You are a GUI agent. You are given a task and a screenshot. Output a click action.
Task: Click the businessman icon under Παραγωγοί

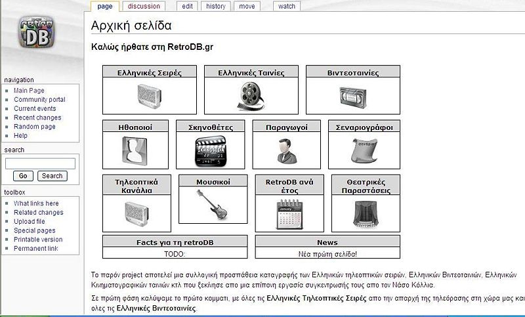point(287,152)
